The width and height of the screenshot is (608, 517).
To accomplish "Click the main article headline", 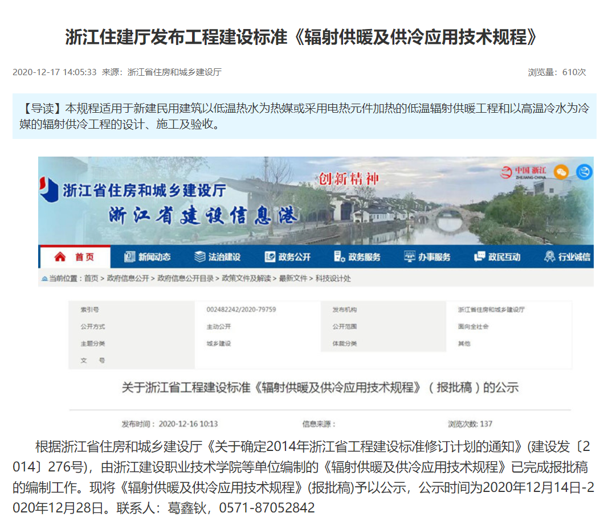I will click(301, 38).
